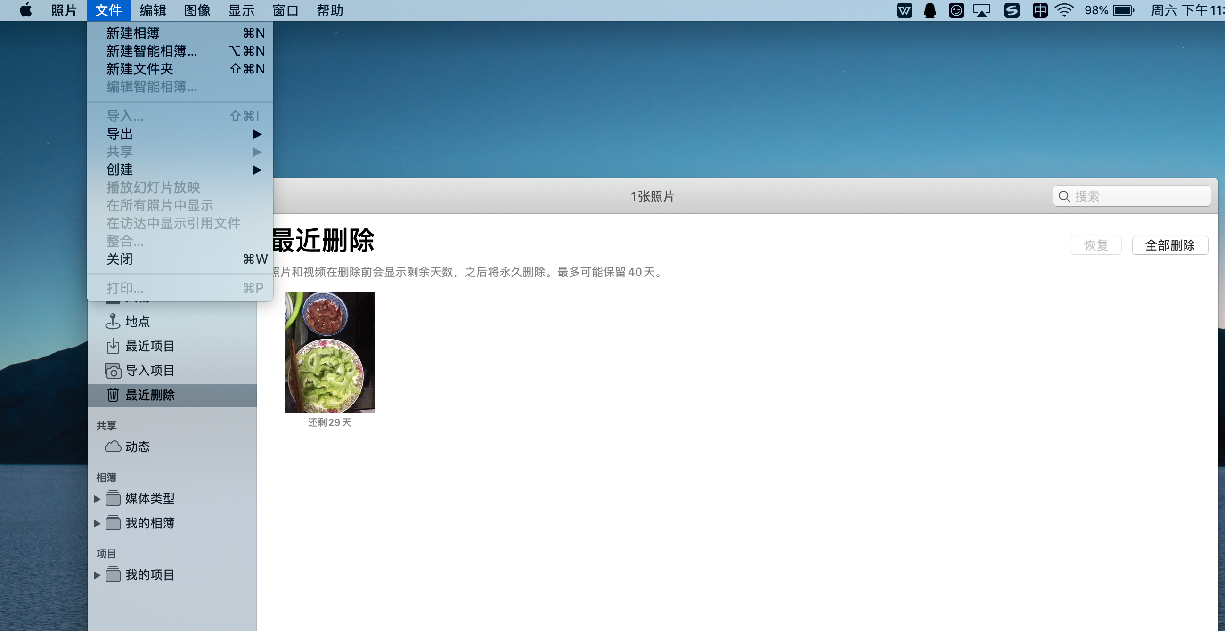This screenshot has height=631, width=1225.
Task: Expand the 媒体类型 album folder
Action: (97, 499)
